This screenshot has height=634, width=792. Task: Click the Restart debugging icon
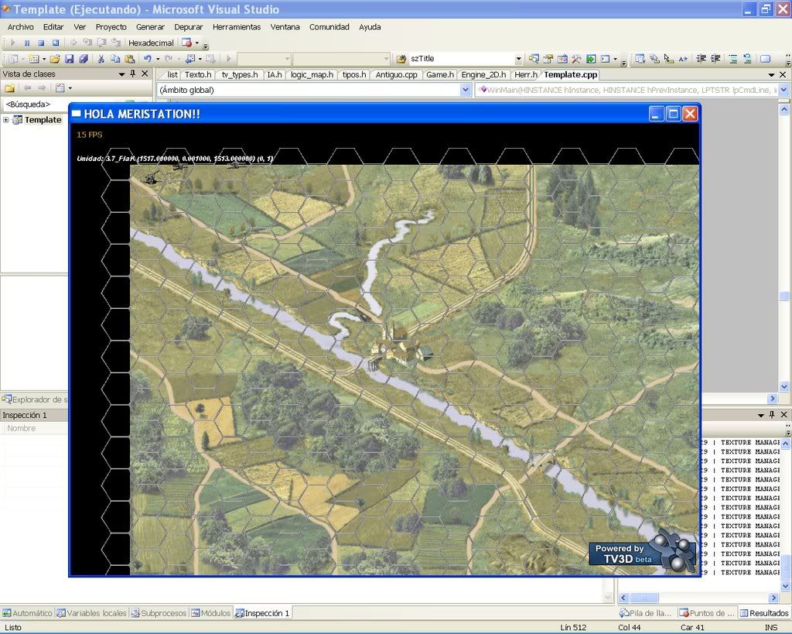(x=56, y=43)
